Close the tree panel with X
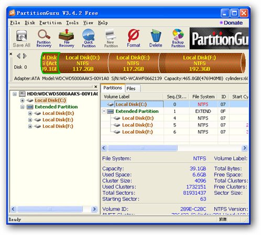Image resolution: width=261 pixels, height=235 pixels. [x=95, y=87]
